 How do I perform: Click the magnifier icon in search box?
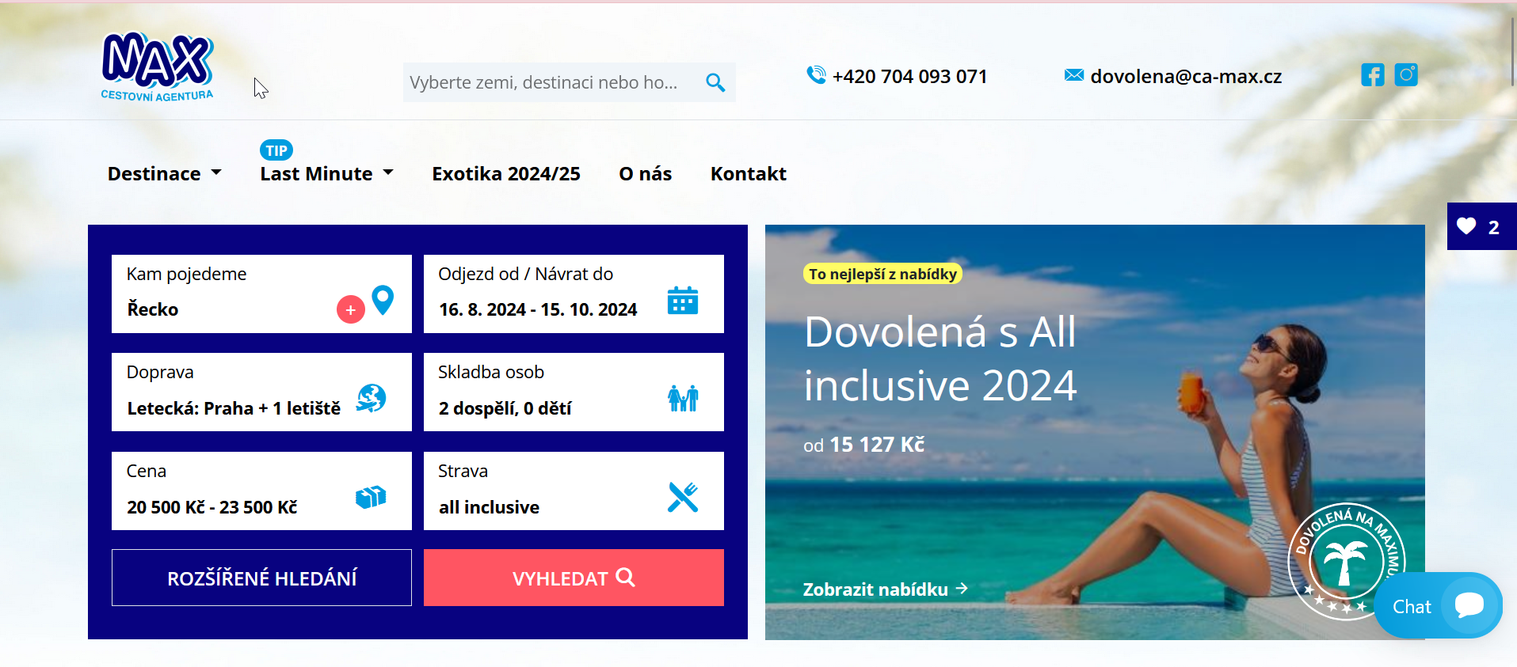pyautogui.click(x=715, y=82)
